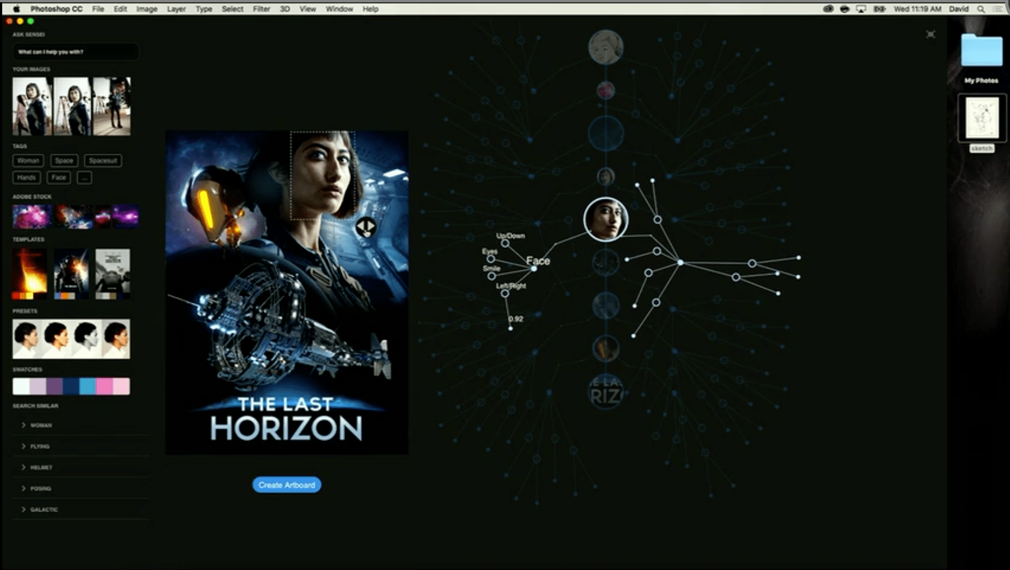This screenshot has height=570, width=1010.
Task: Open Spotlight search in the menu bar
Action: [981, 9]
